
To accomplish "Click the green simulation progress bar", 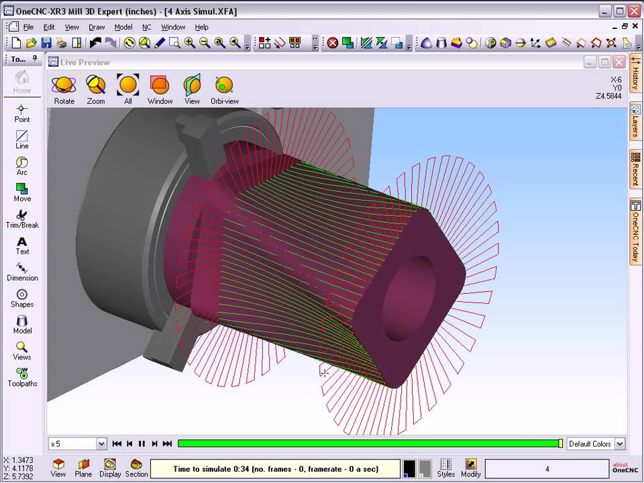I will point(370,443).
